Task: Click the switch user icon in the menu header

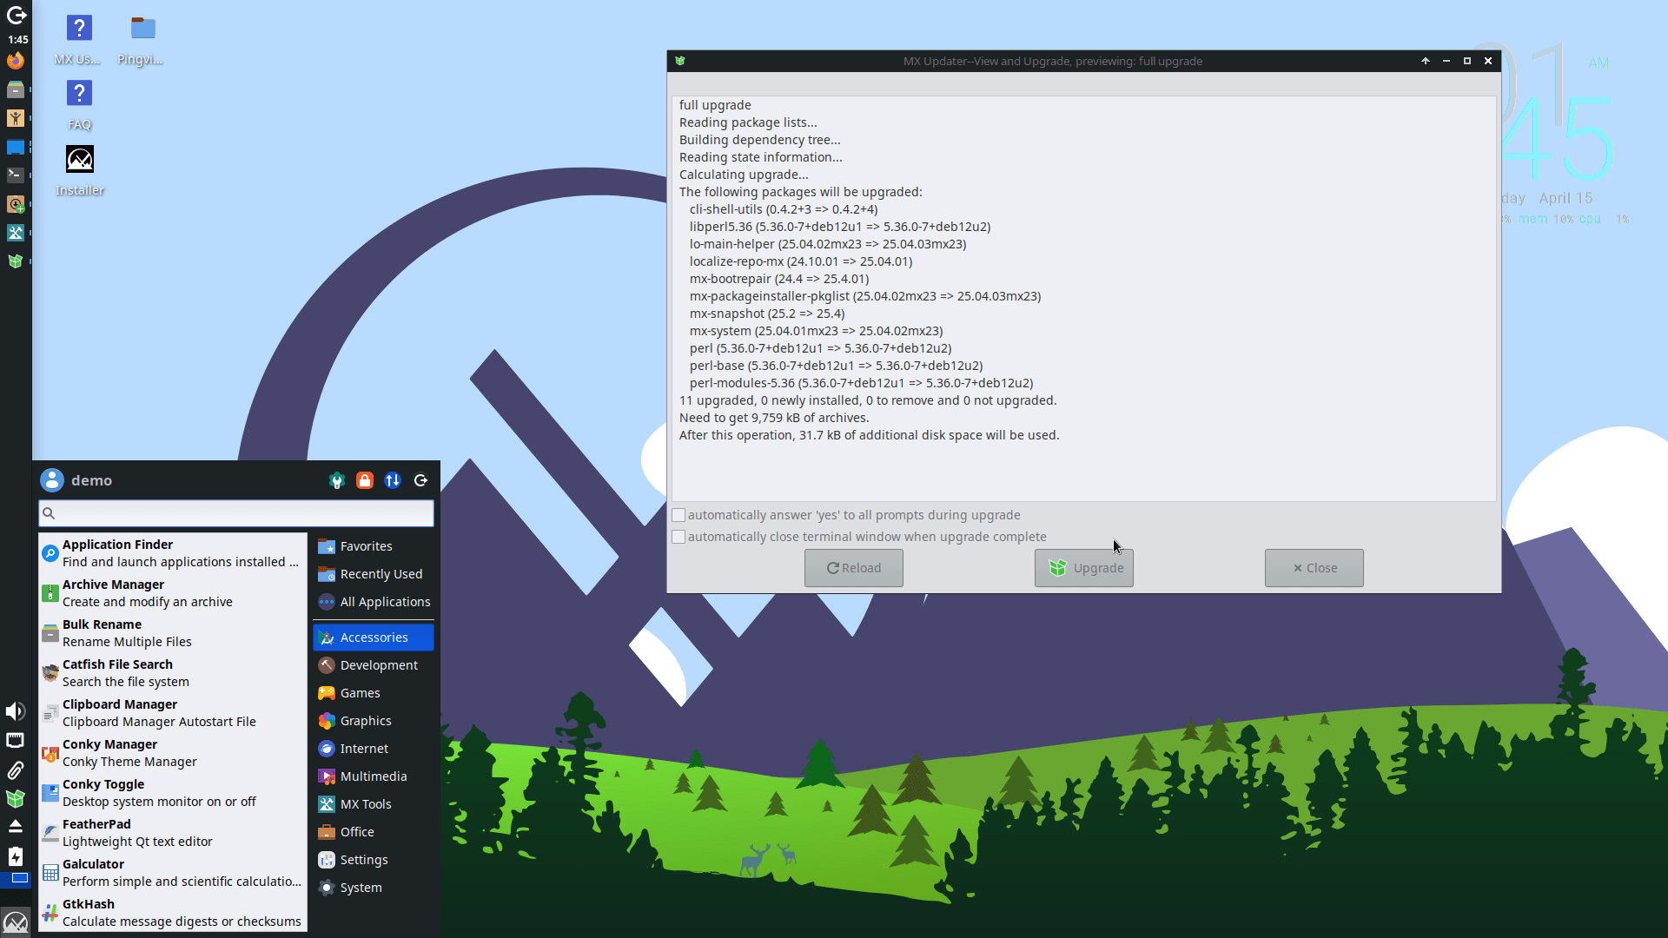Action: (393, 480)
